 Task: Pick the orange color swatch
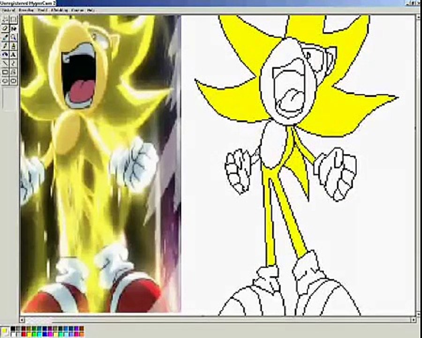tap(82, 334)
